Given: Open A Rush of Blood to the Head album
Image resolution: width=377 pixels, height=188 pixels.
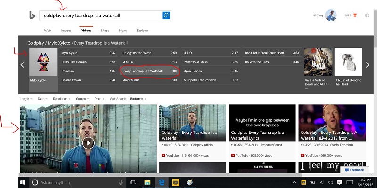Looking at the screenshot, I should coord(348,62).
